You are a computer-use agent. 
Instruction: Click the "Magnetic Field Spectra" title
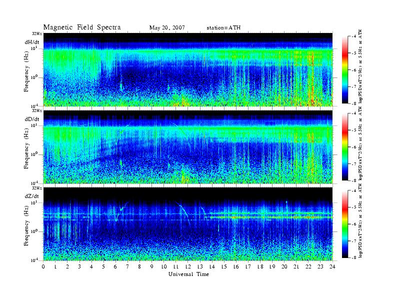(82, 27)
